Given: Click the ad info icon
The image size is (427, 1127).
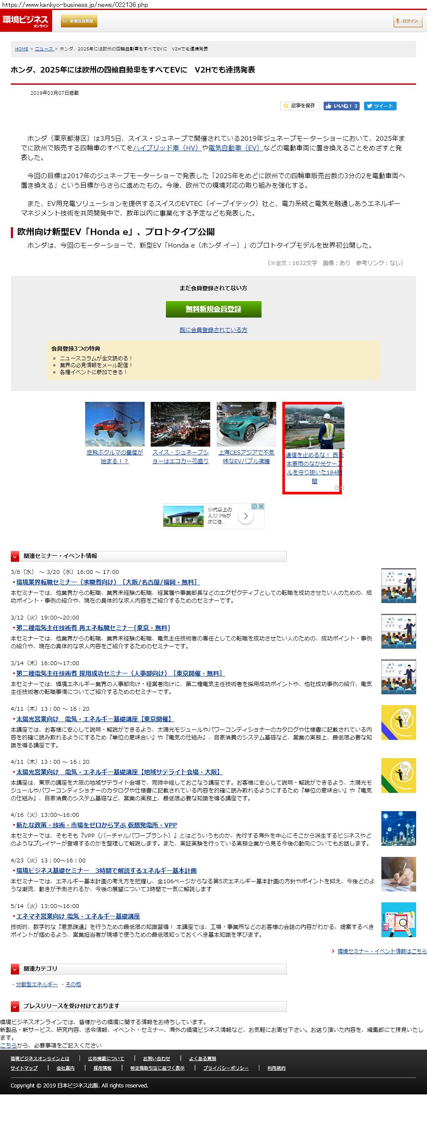Looking at the screenshot, I should 254,506.
